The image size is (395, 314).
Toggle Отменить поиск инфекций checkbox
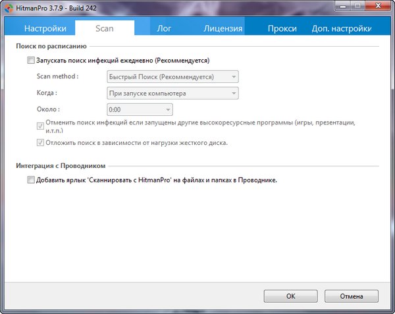[x=39, y=124]
